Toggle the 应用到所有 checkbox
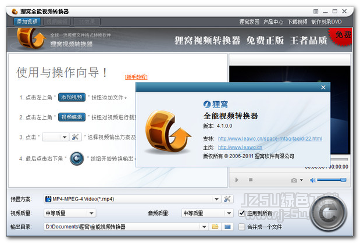This screenshot has width=360, height=243. [x=242, y=213]
